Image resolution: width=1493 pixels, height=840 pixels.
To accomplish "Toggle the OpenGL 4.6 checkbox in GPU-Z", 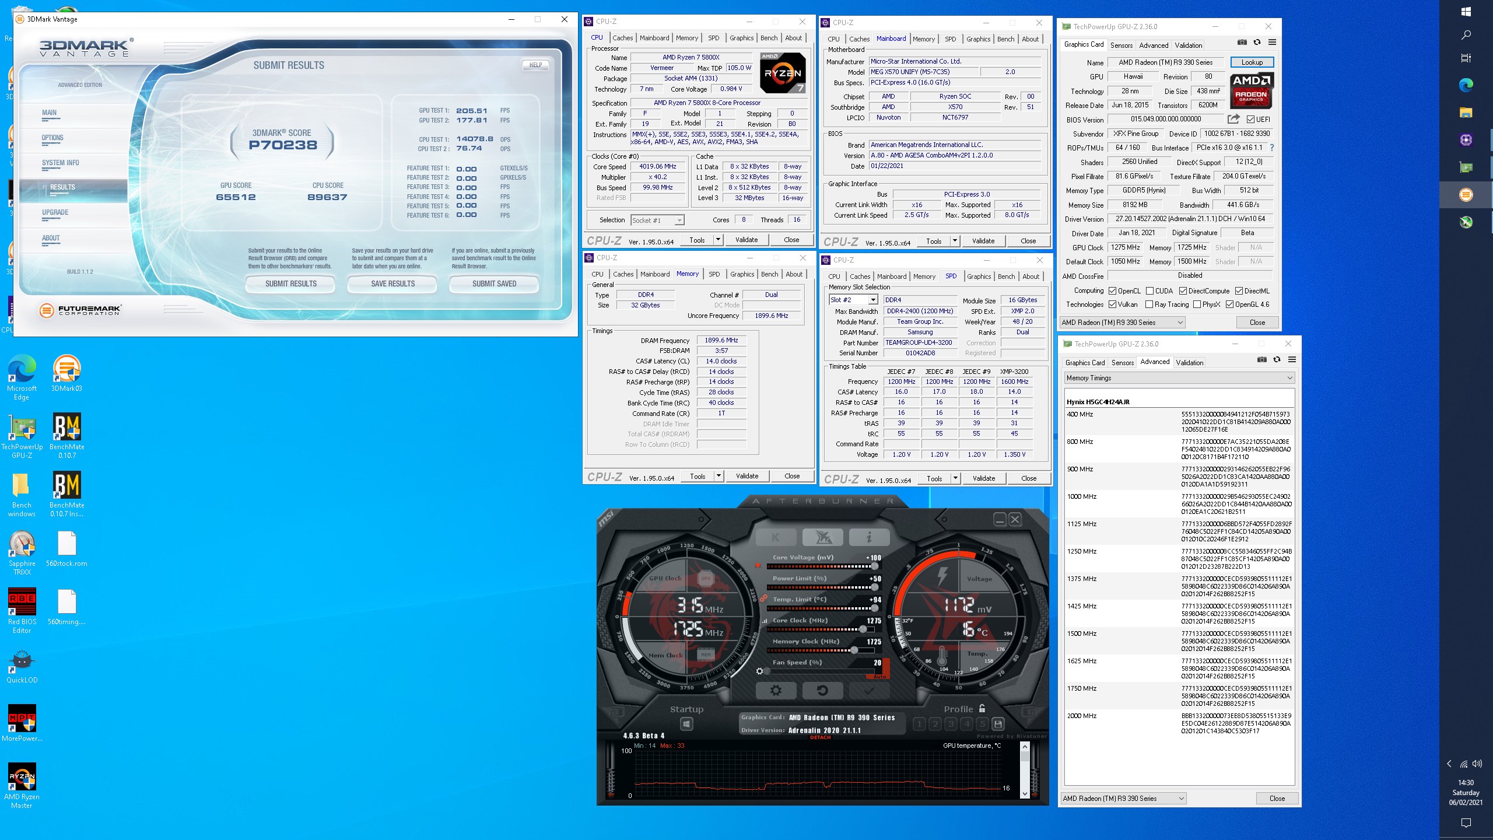I will (x=1229, y=304).
